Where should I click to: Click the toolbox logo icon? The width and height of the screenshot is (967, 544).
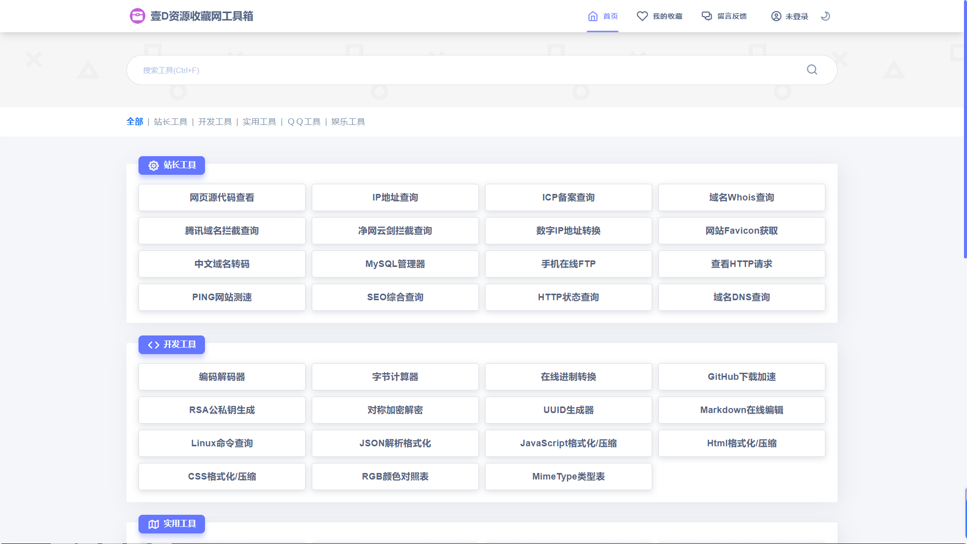(x=137, y=16)
